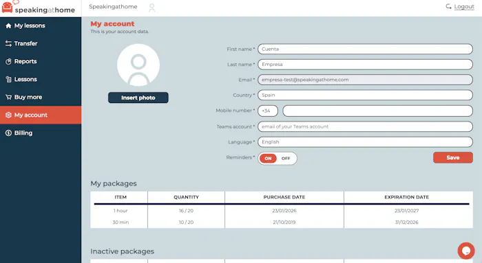Click the Speakingathome header name

tap(113, 7)
